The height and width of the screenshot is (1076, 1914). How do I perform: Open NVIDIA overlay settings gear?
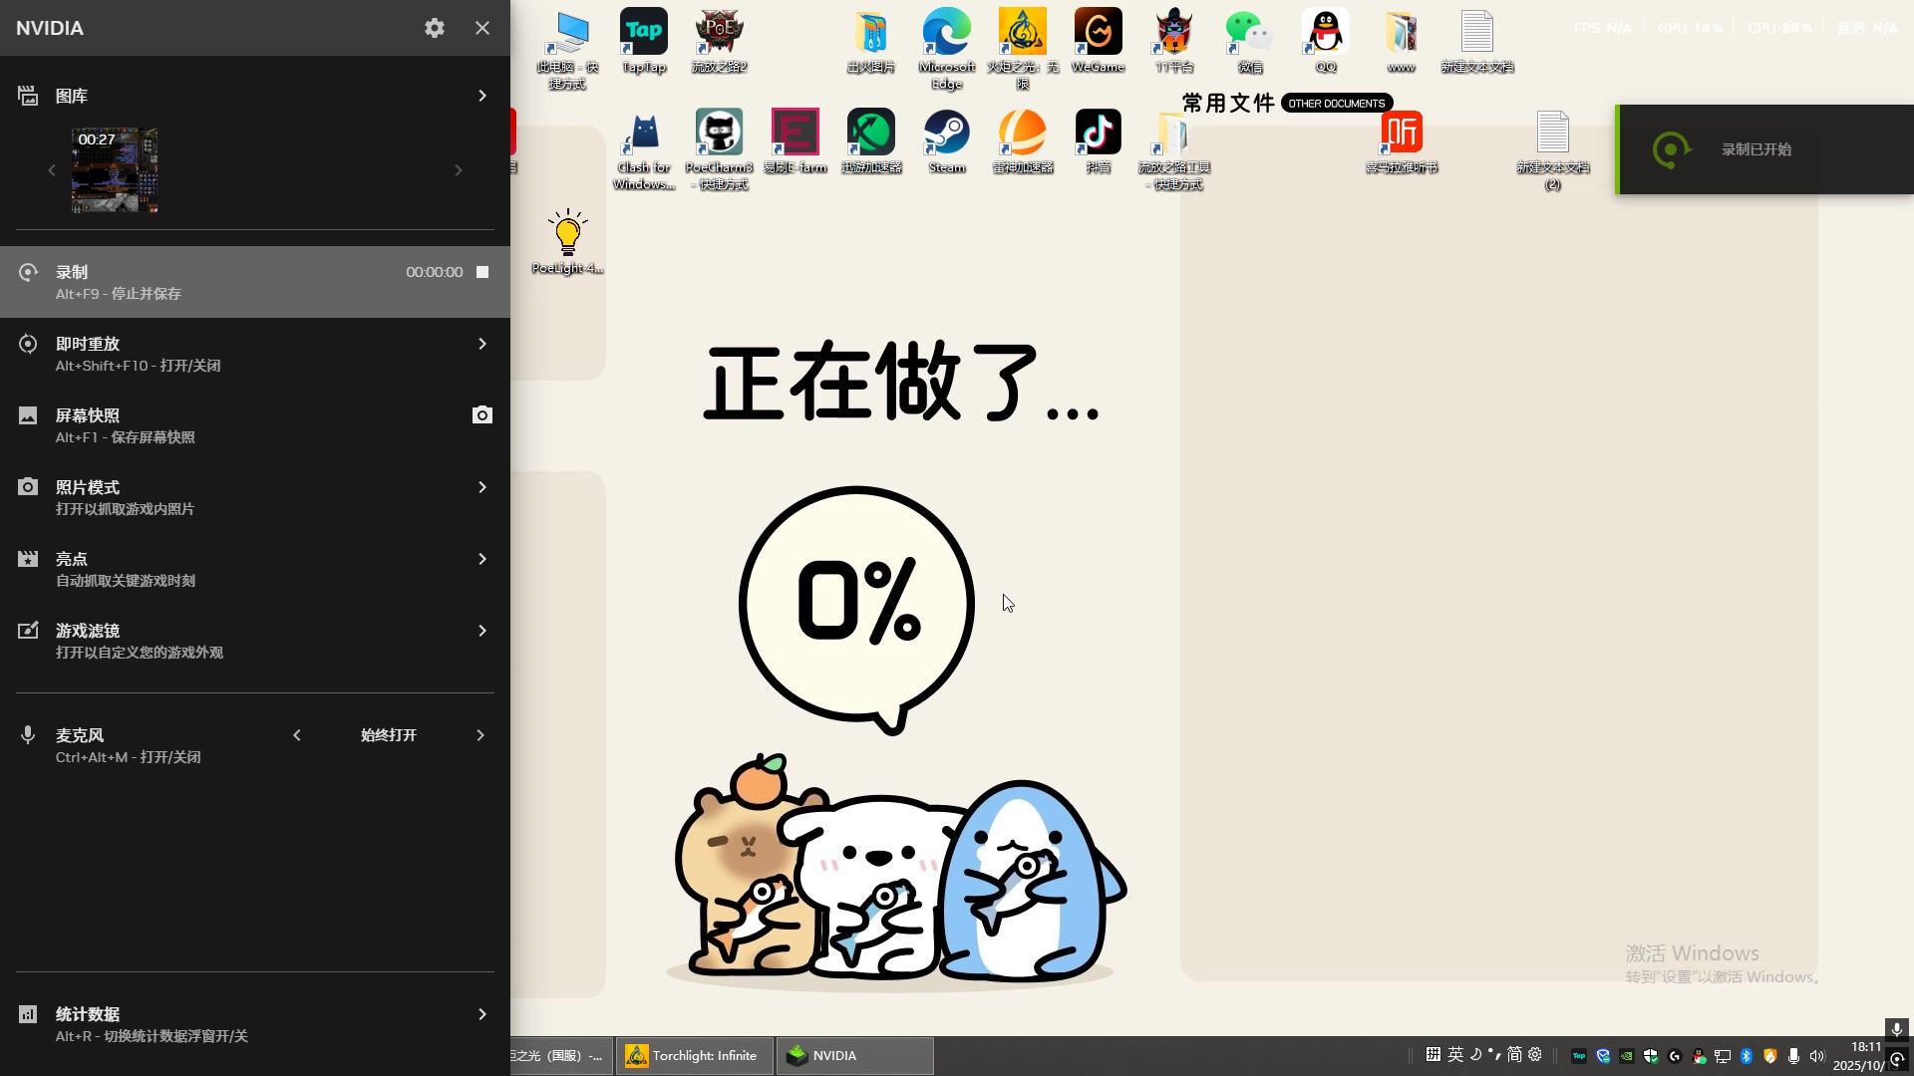tap(434, 28)
